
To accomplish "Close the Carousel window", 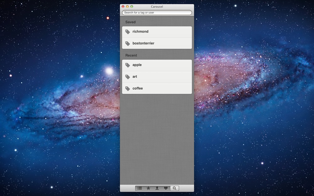I will pos(123,7).
